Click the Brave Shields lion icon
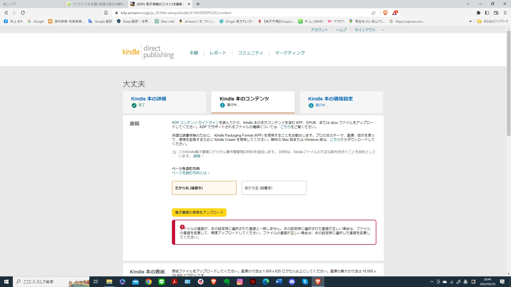The width and height of the screenshot is (511, 287). point(385,13)
